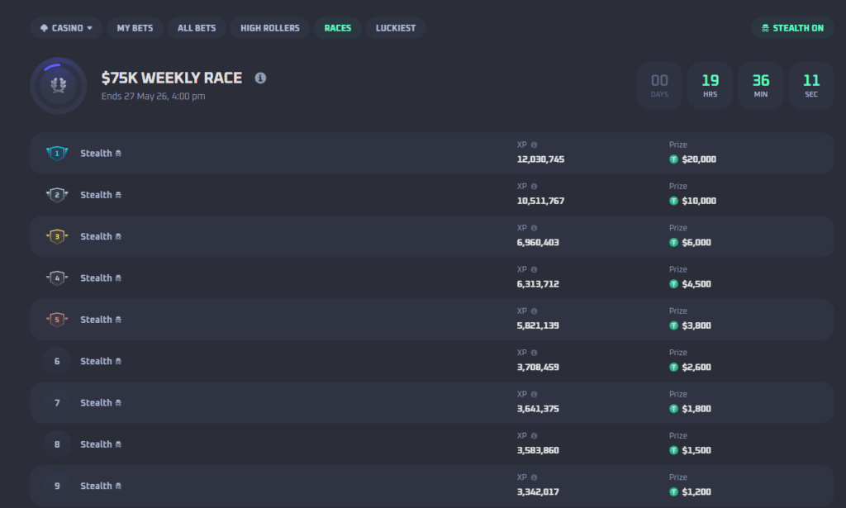Image resolution: width=846 pixels, height=508 pixels.
Task: Click the $10,000 prize amount
Action: point(699,201)
